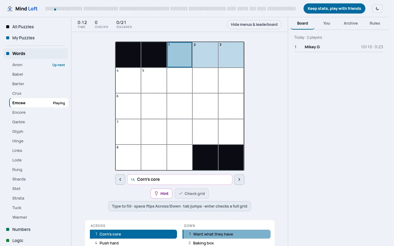Image resolution: width=394 pixels, height=246 pixels.
Task: Select crossword square numbered 6
Action: (128, 106)
